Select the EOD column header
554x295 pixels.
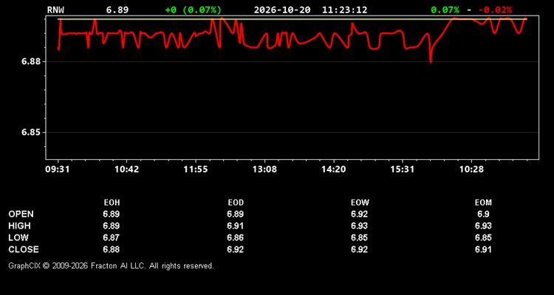pos(236,203)
